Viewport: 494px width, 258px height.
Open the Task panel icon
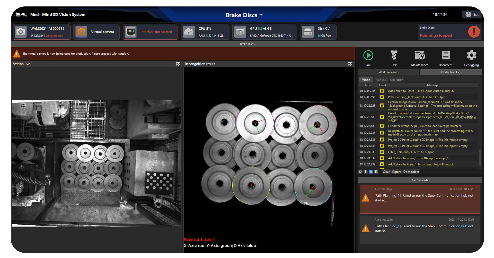tap(394, 55)
